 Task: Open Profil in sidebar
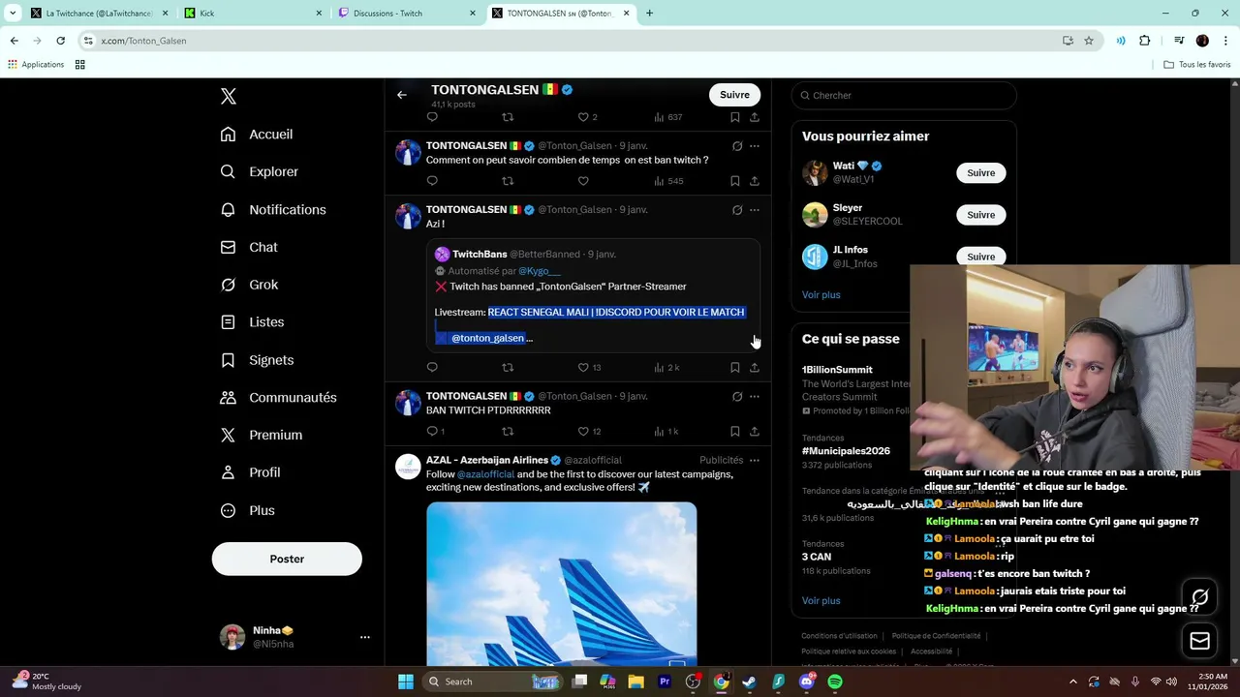(x=250, y=472)
